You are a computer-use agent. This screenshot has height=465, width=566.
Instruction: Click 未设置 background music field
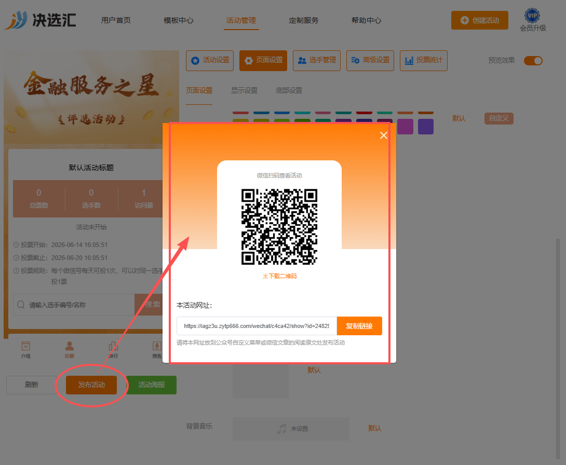click(291, 429)
